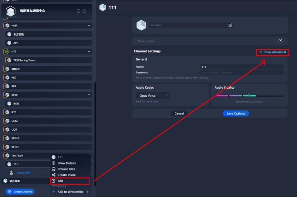
Task: Click the channel Password input field
Action: tap(241, 72)
